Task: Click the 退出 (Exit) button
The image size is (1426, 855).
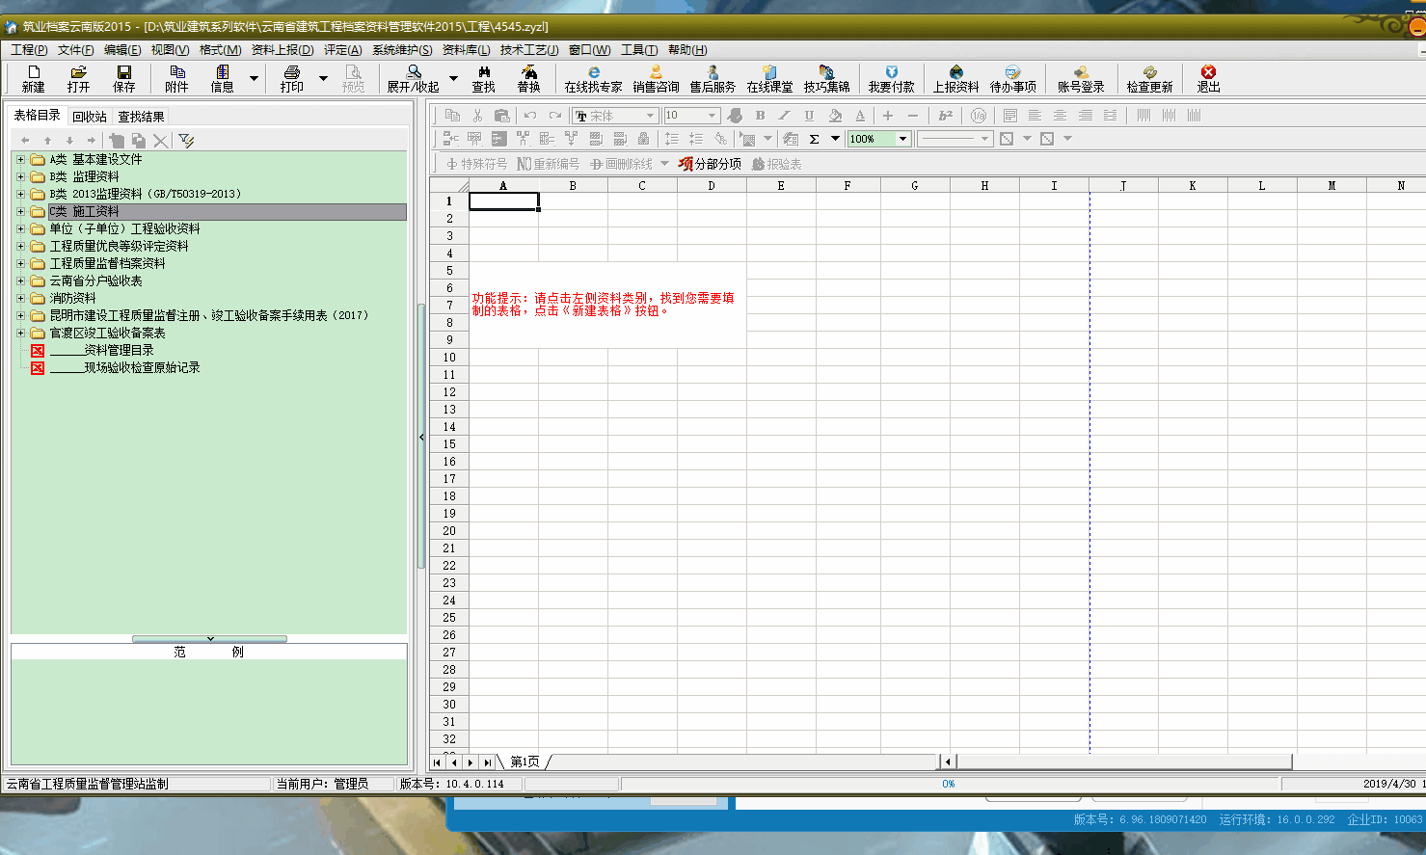Action: tap(1208, 78)
